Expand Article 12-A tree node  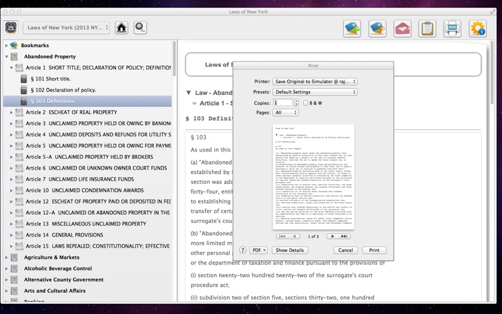[11, 213]
